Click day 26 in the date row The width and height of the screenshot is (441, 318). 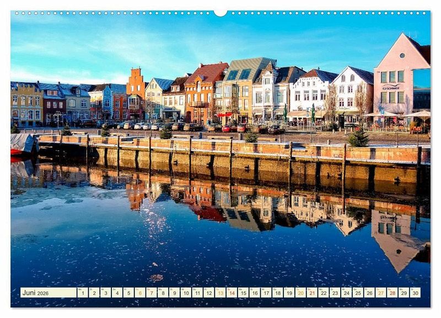point(369,293)
